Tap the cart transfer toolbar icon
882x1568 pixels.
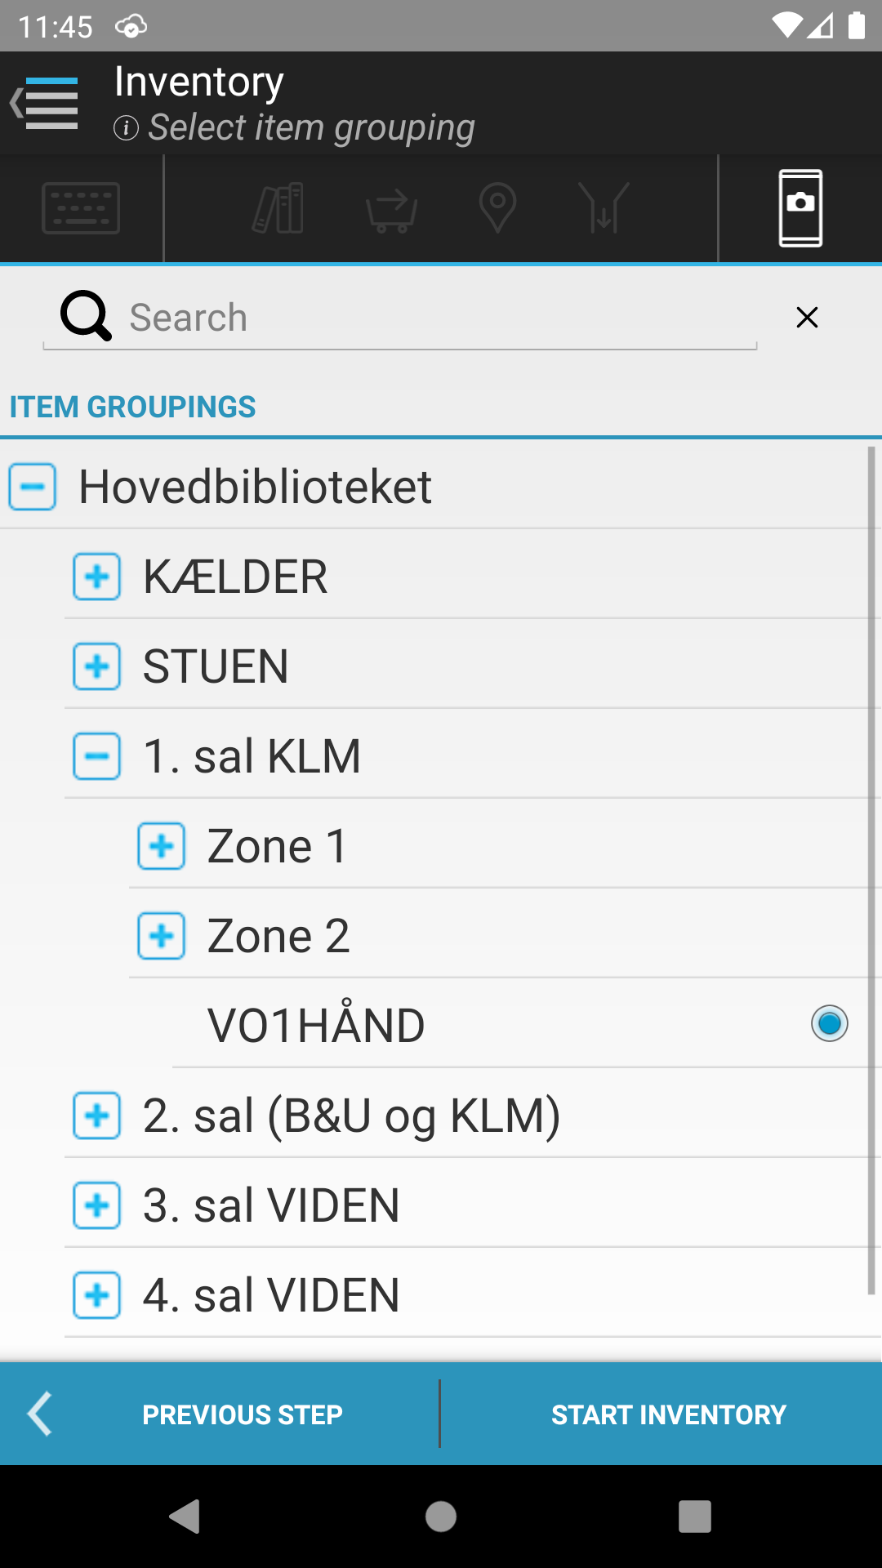coord(392,210)
